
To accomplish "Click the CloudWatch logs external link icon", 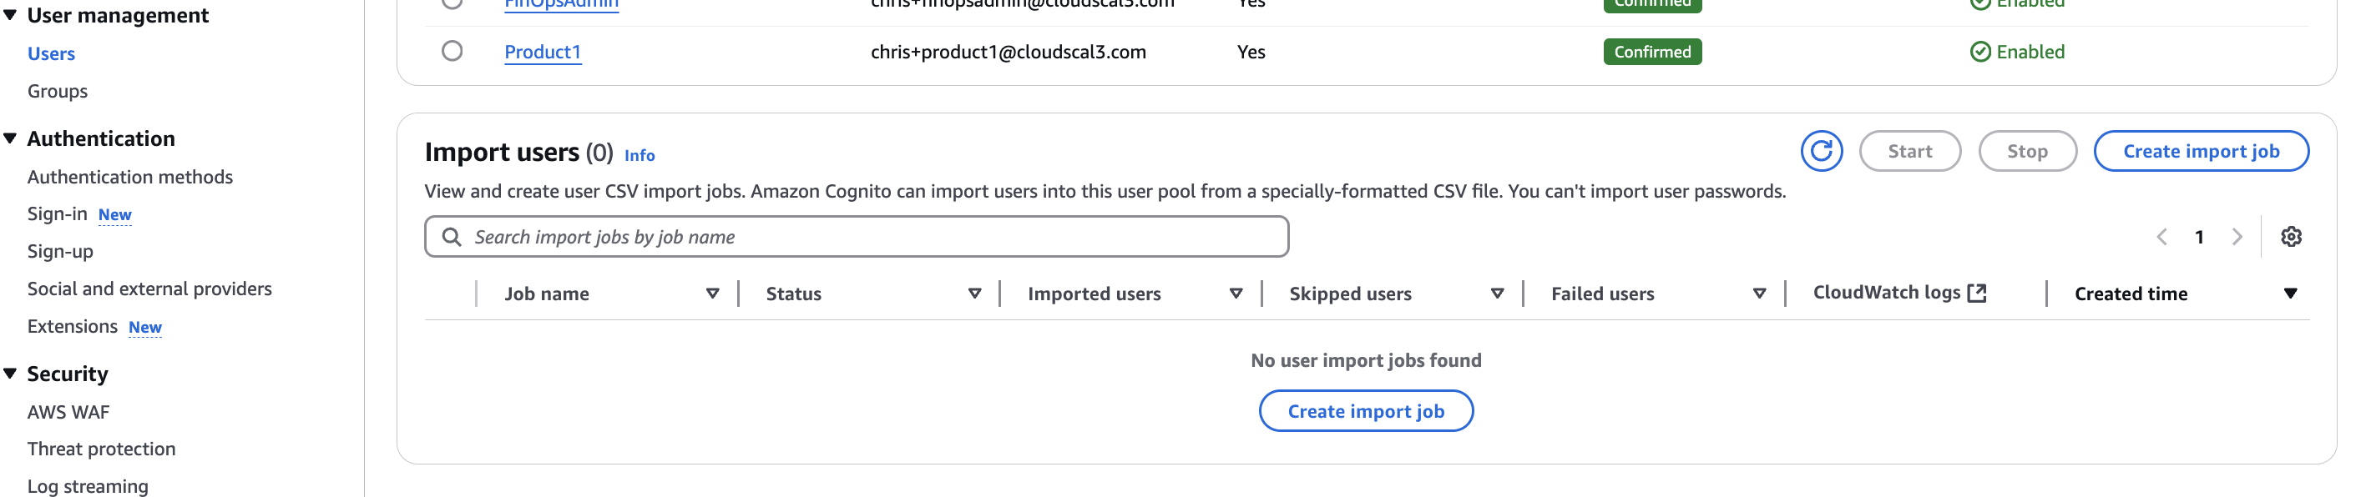I will [x=1977, y=293].
